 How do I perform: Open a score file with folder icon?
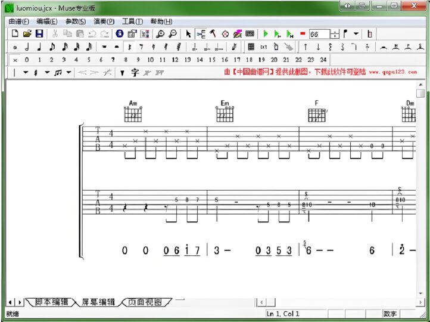point(27,34)
